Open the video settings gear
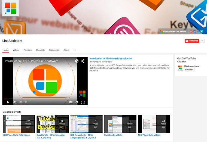Viewport: 207px width, 142px height. tap(77, 102)
